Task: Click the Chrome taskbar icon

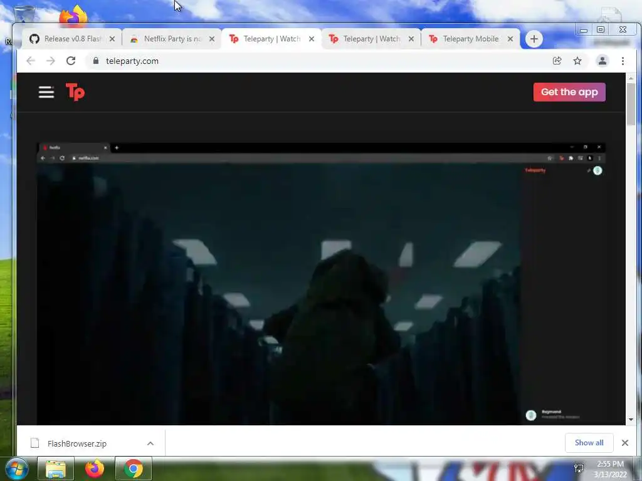Action: coord(134,468)
